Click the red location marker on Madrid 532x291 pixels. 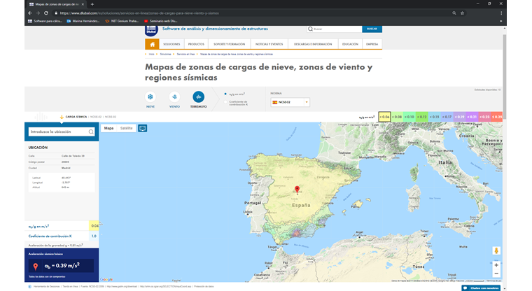click(x=297, y=190)
